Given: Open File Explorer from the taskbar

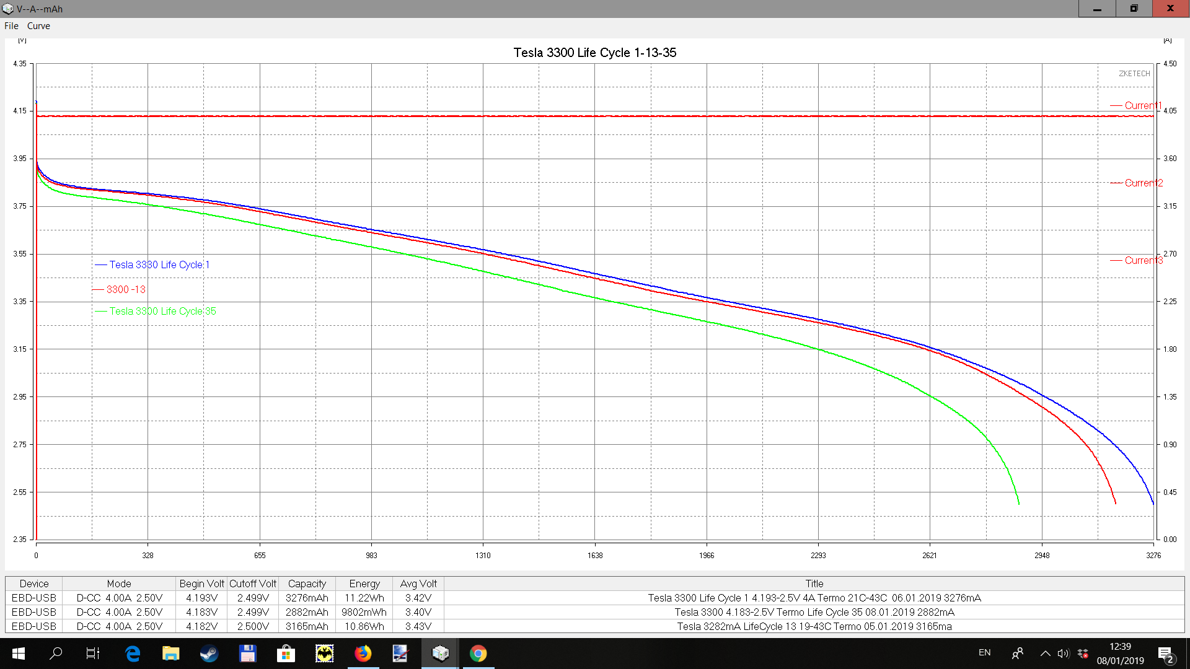Looking at the screenshot, I should [170, 654].
